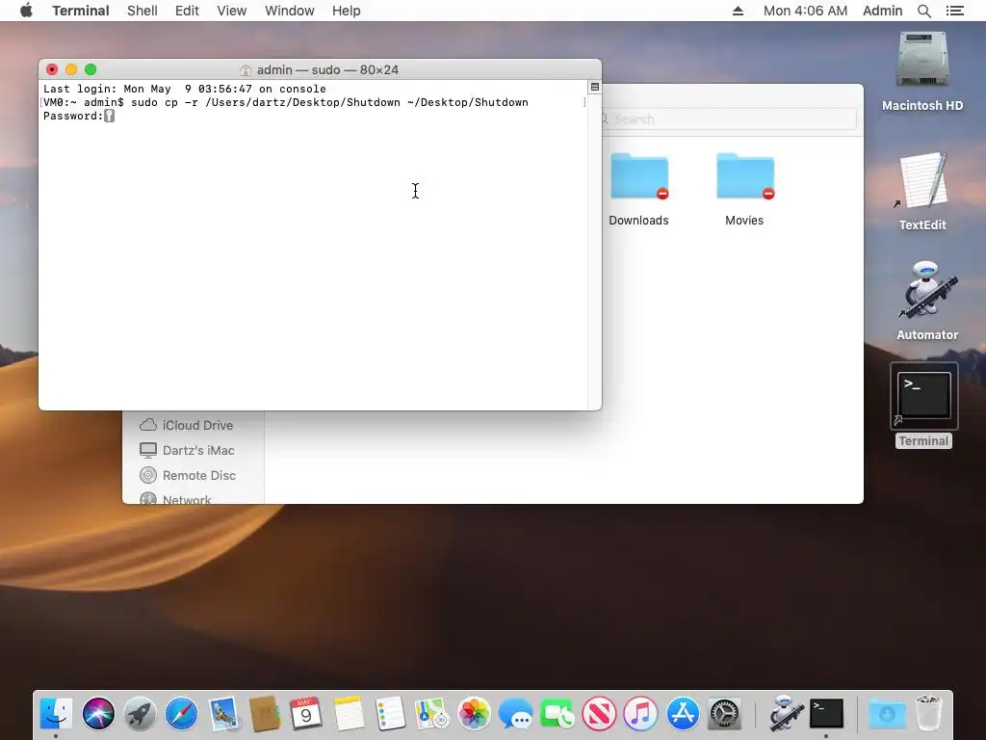Open Downloads folder stack in Dock
This screenshot has width=986, height=740.
point(887,714)
